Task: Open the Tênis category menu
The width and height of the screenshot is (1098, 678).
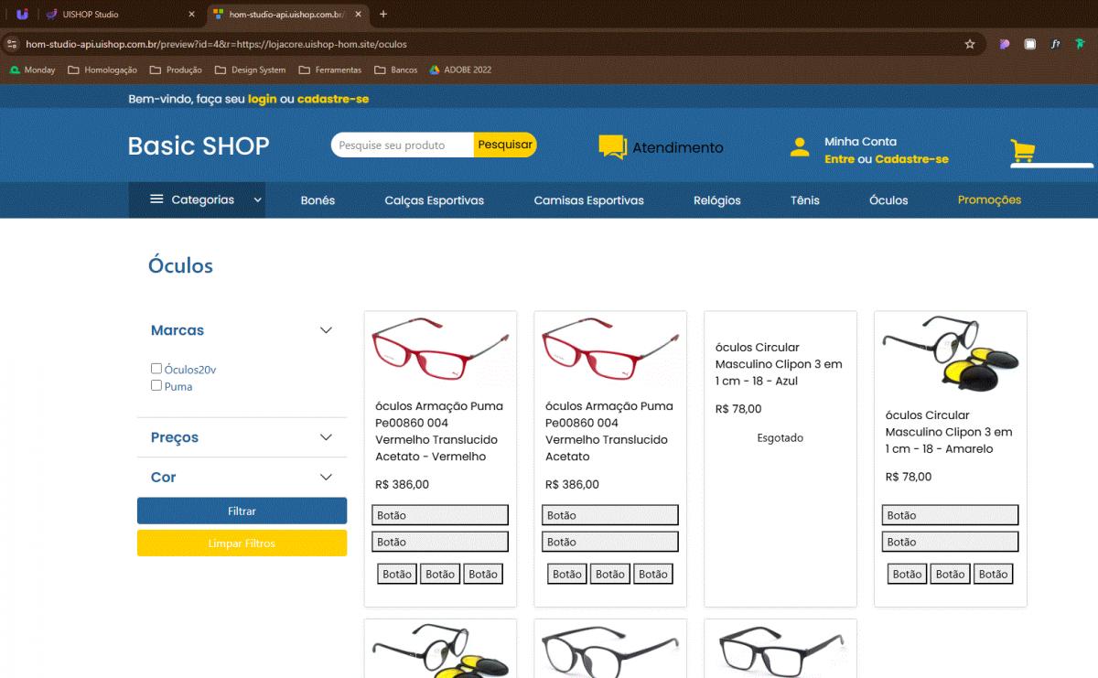Action: point(804,200)
